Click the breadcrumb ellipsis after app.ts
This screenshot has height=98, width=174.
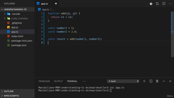(53, 10)
